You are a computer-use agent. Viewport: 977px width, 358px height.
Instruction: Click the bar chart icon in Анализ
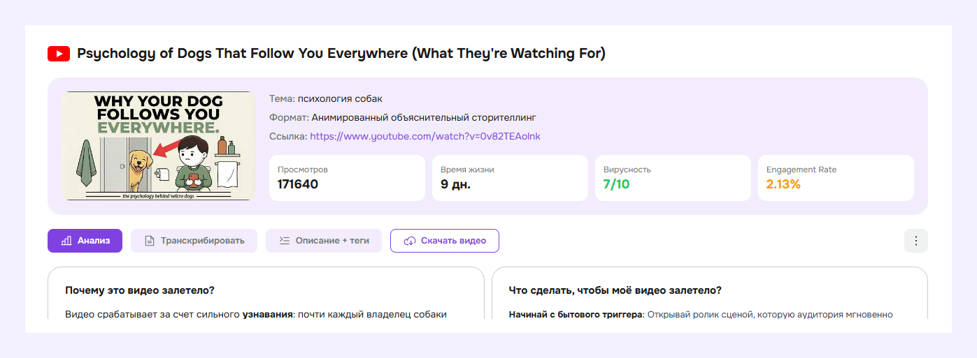pyautogui.click(x=66, y=241)
